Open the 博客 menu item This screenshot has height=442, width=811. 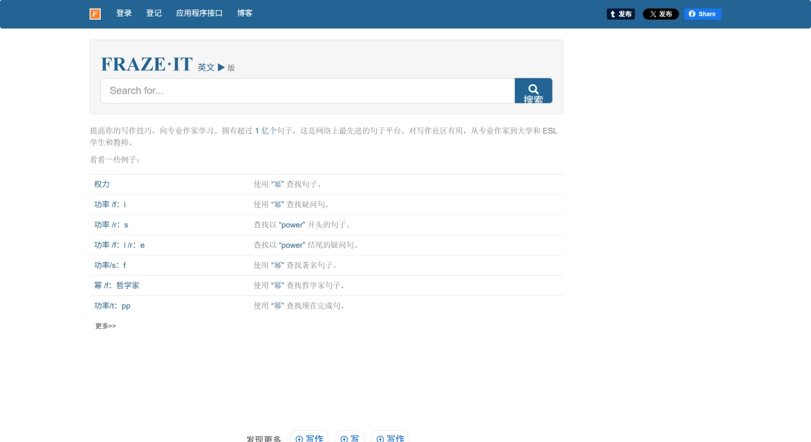click(245, 13)
